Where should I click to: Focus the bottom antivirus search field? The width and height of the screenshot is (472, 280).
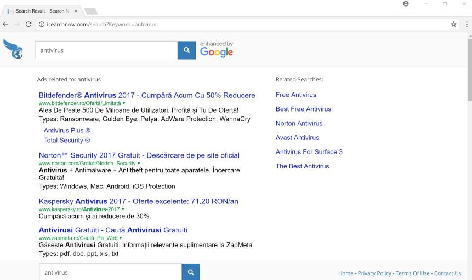pos(111,272)
